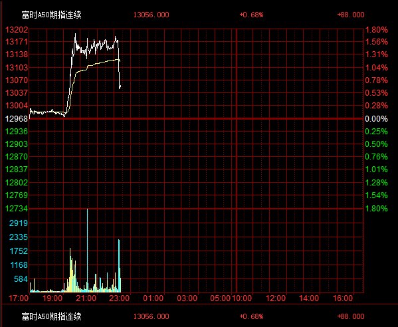398x327 pixels.
Task: Click the 1.80% top right axis label
Action: [x=376, y=30]
